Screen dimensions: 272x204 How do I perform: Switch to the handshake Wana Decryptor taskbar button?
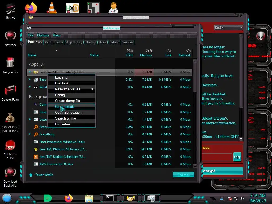(131, 198)
